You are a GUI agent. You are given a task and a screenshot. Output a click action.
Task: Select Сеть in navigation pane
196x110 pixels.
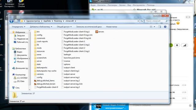(x=16, y=88)
